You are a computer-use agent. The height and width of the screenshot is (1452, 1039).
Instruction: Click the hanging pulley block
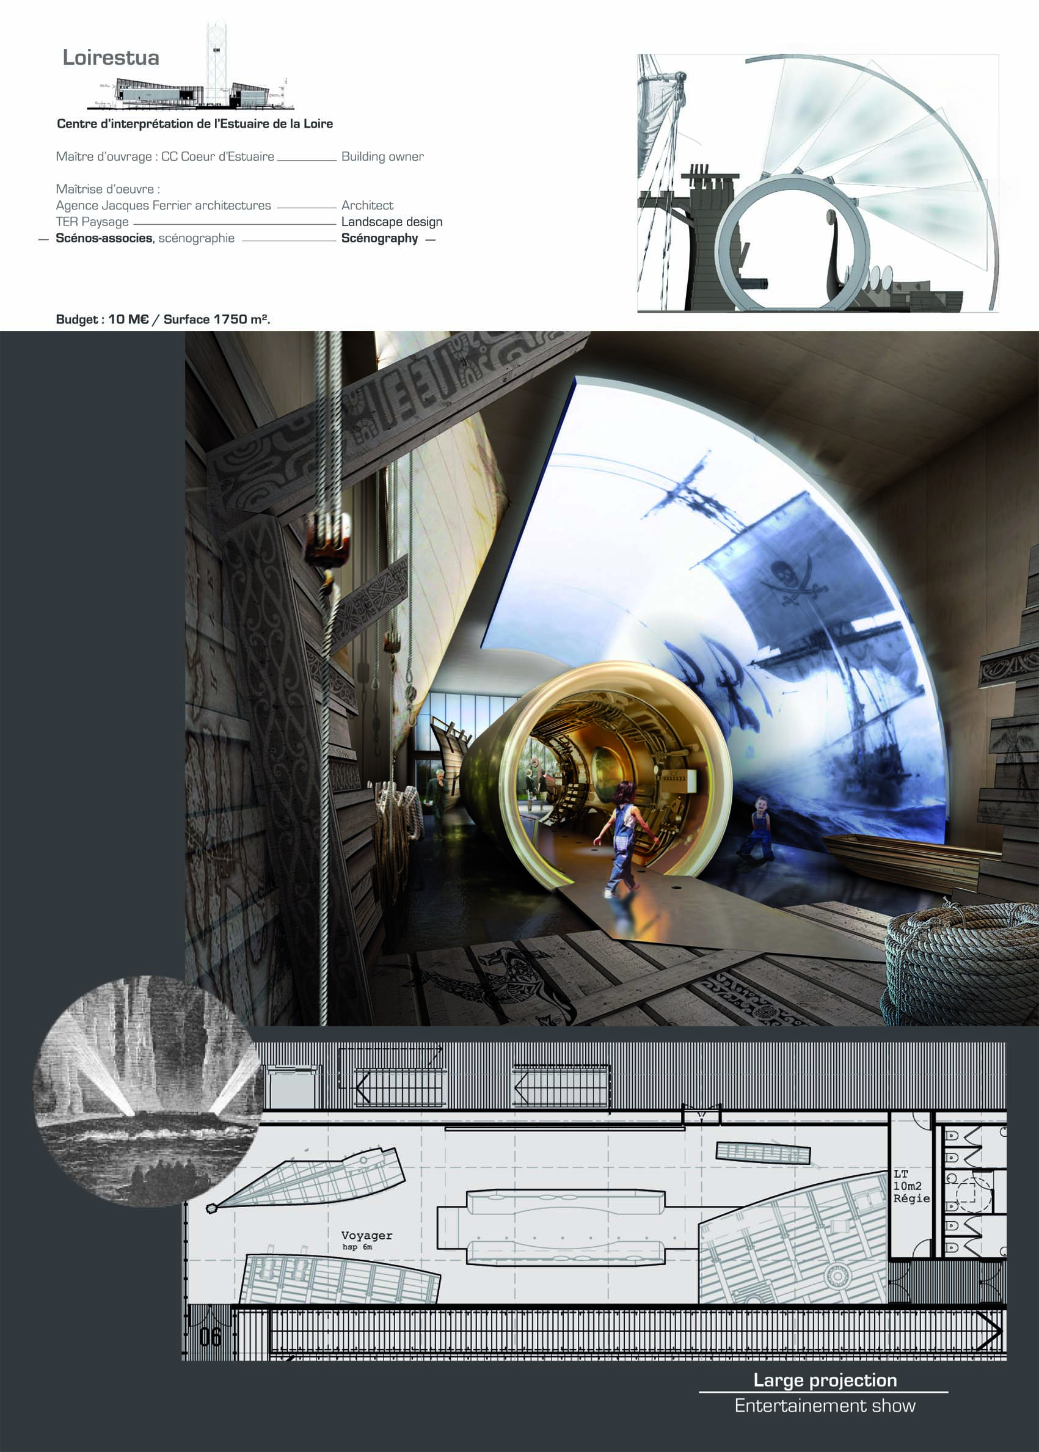click(328, 539)
